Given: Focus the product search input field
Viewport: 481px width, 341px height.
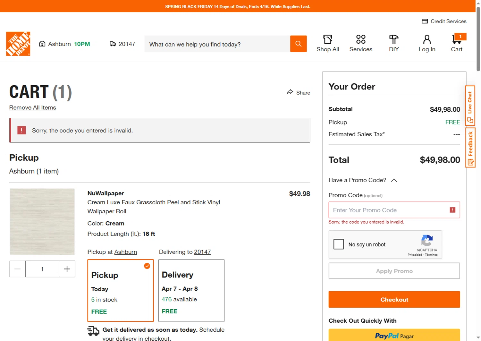Looking at the screenshot, I should pos(217,44).
